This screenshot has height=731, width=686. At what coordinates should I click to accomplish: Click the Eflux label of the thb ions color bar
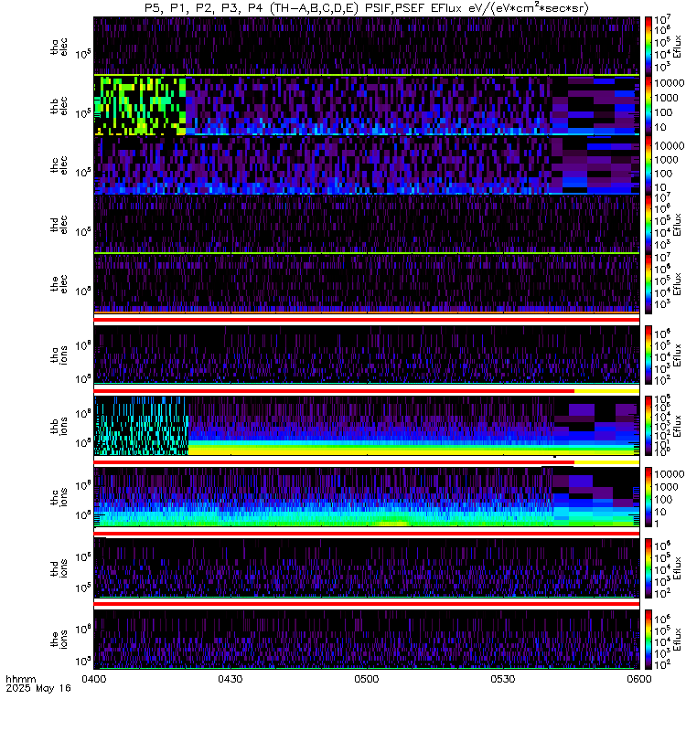point(677,426)
